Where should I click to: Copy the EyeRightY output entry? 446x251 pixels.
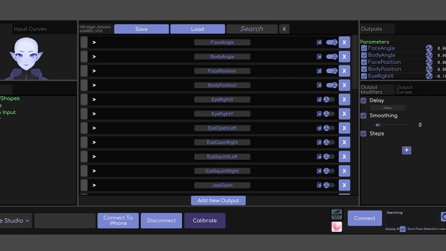pyautogui.click(x=319, y=113)
